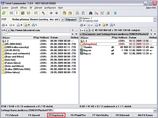The height and width of the screenshot is (118, 158).
Task: Open the Soubor menu
Action: coord(5,8)
